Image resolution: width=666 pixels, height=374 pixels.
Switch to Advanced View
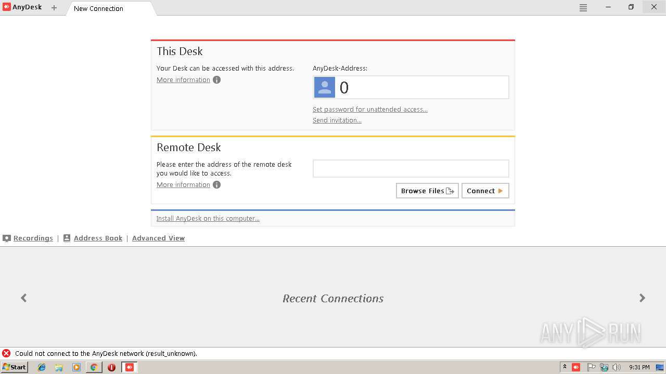pyautogui.click(x=158, y=238)
